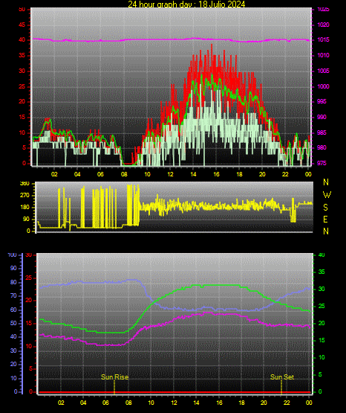Viewport: 346px width, 413px height.
Task: Click the red 35 wind speed axis label
Action: [x=22, y=55]
